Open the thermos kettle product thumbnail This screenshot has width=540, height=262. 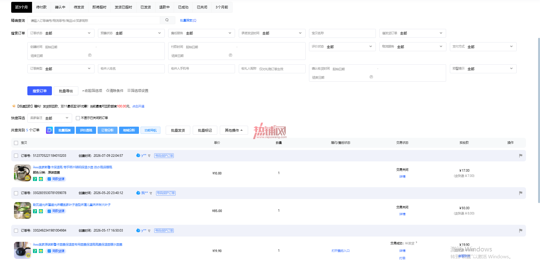pyautogui.click(x=22, y=173)
